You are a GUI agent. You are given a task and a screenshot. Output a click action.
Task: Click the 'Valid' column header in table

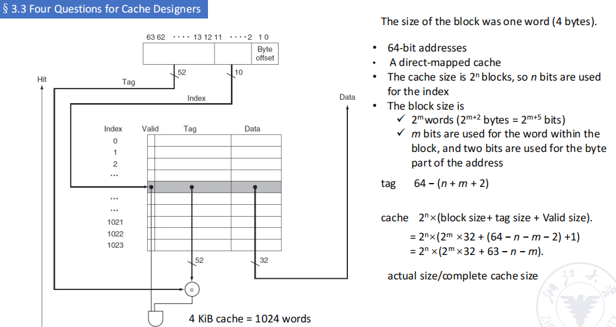(x=150, y=129)
